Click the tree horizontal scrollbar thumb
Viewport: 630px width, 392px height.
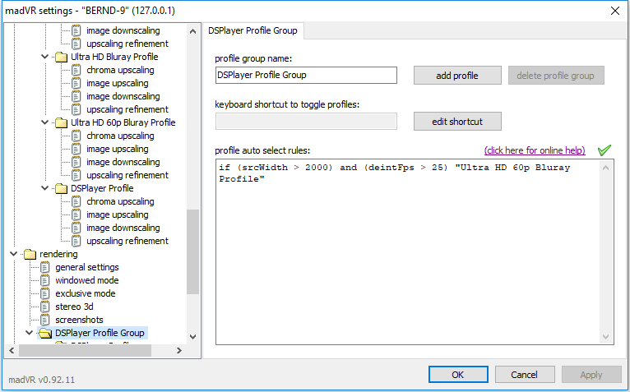coord(86,351)
